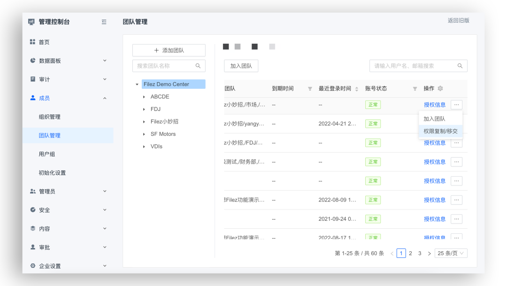The height and width of the screenshot is (286, 507).
Task: Expand the 企业设置 menu chevron
Action: pos(105,266)
